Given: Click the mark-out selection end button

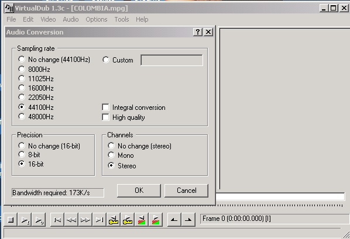Looking at the screenshot, I should click(x=188, y=220).
